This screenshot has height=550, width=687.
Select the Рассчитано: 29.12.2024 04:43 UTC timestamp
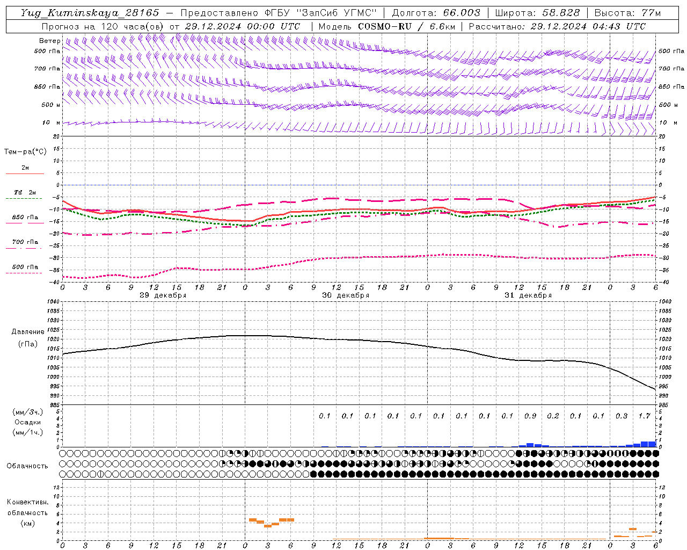pos(557,26)
